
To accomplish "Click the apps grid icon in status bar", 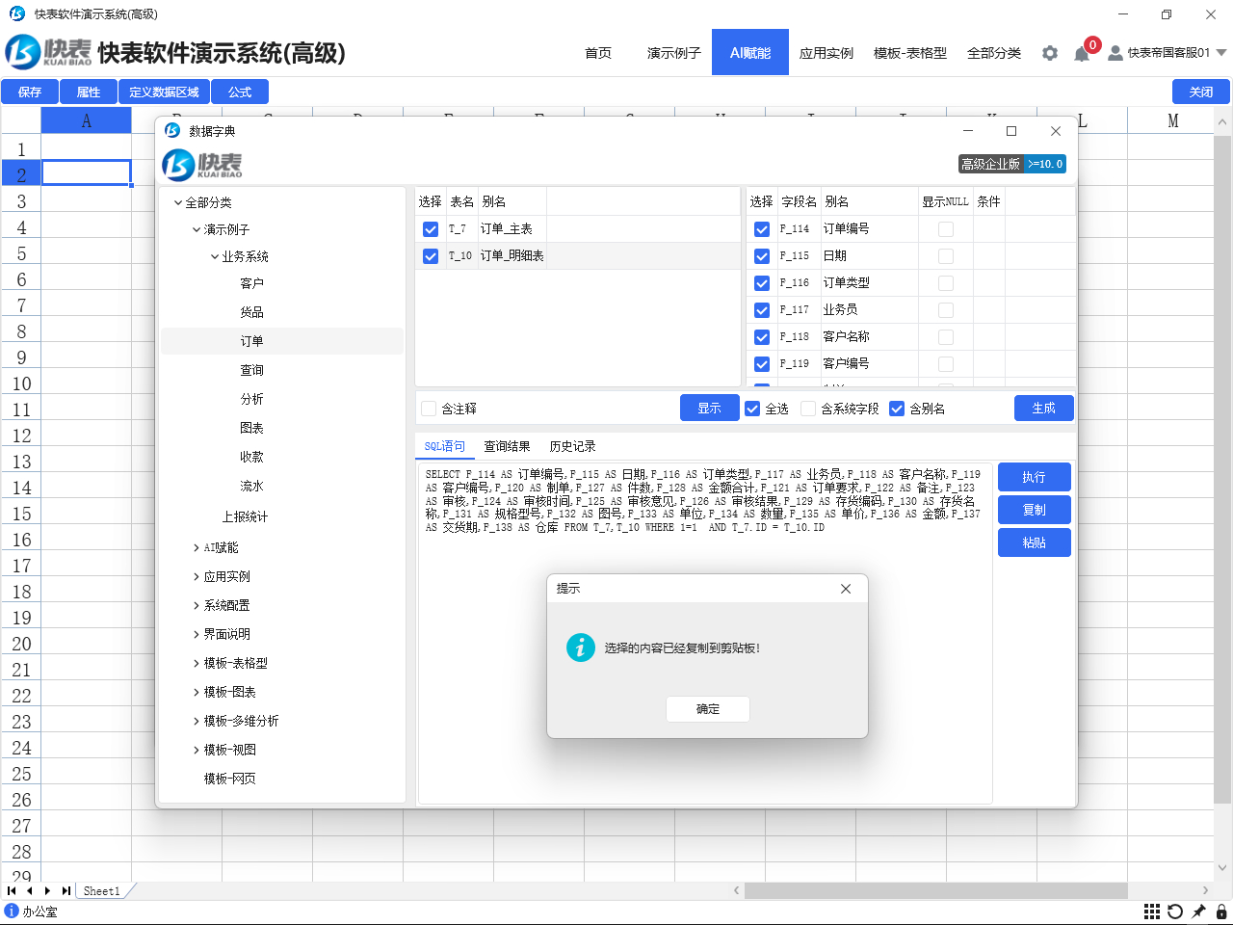I will click(1152, 912).
